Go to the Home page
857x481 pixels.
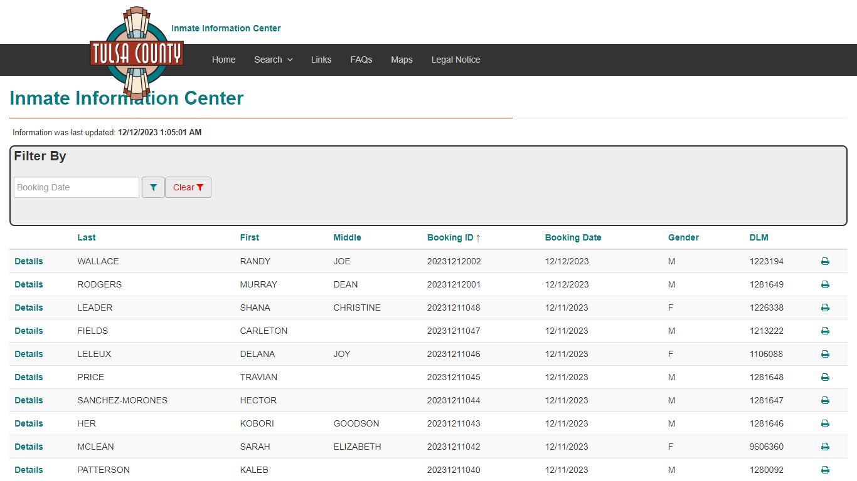(x=223, y=59)
